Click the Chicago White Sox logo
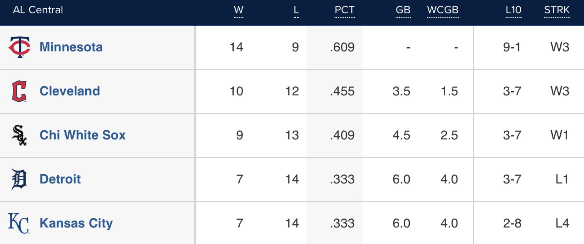Image resolution: width=584 pixels, height=244 pixels. (x=19, y=135)
